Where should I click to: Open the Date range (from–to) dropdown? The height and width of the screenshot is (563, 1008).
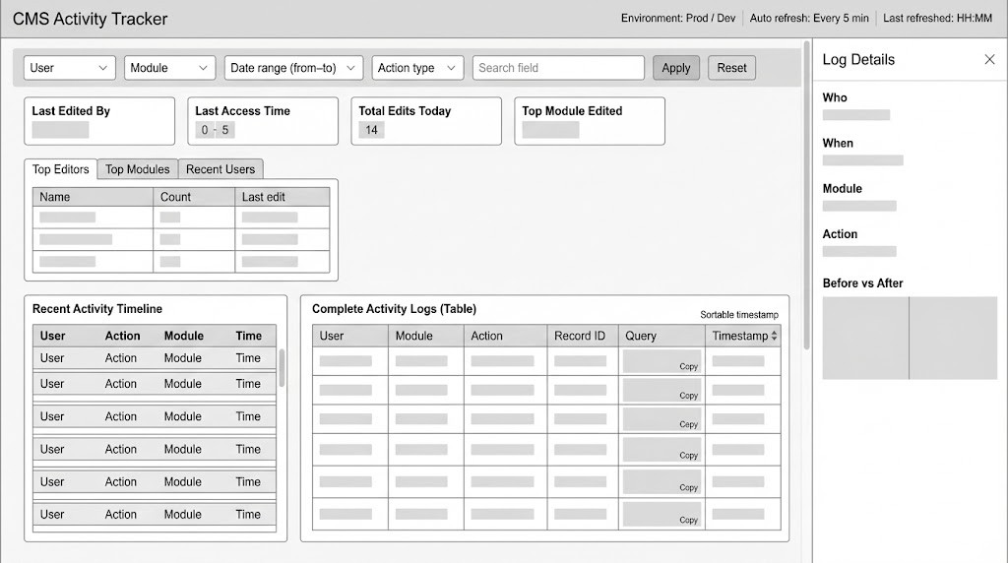pos(293,68)
